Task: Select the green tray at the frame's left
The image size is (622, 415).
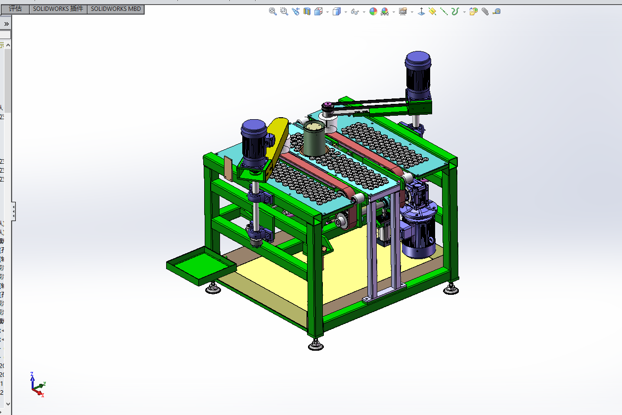Action: (x=201, y=267)
